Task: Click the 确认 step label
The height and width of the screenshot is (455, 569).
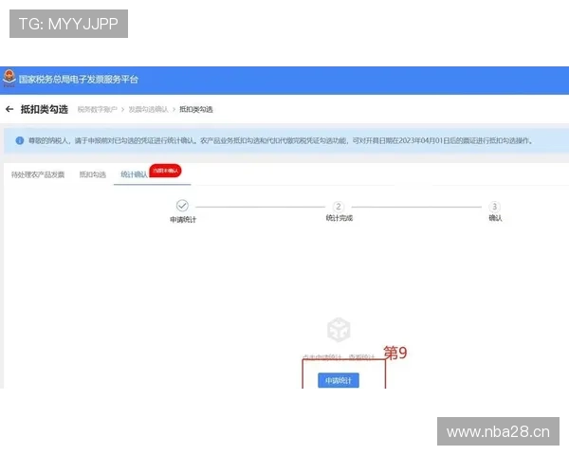Action: click(x=495, y=218)
